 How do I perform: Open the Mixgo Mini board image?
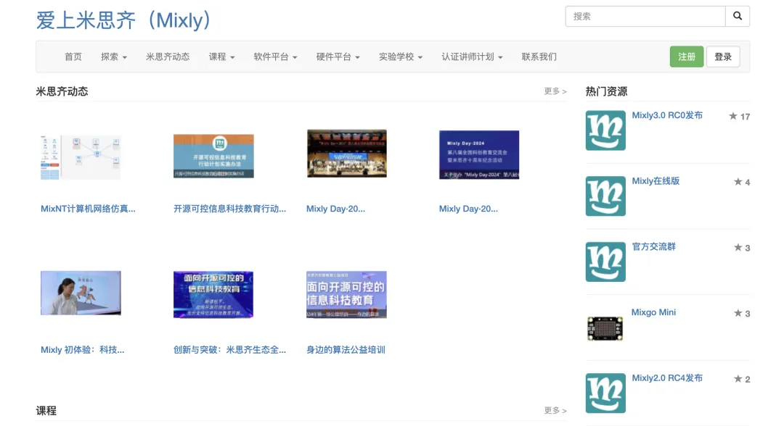(605, 328)
